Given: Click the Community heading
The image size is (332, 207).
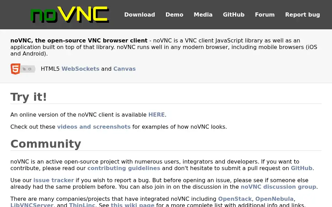Looking at the screenshot, I should [x=46, y=144].
